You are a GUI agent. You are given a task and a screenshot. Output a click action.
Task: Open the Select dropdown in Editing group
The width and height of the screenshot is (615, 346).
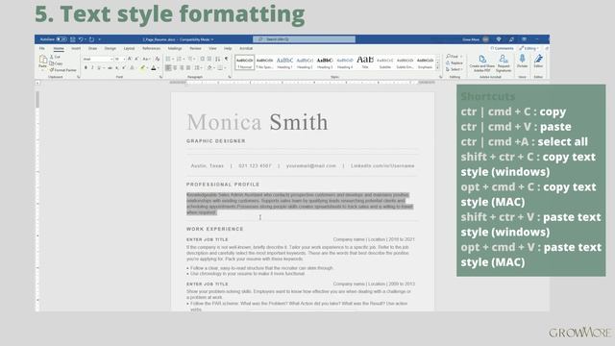455,69
